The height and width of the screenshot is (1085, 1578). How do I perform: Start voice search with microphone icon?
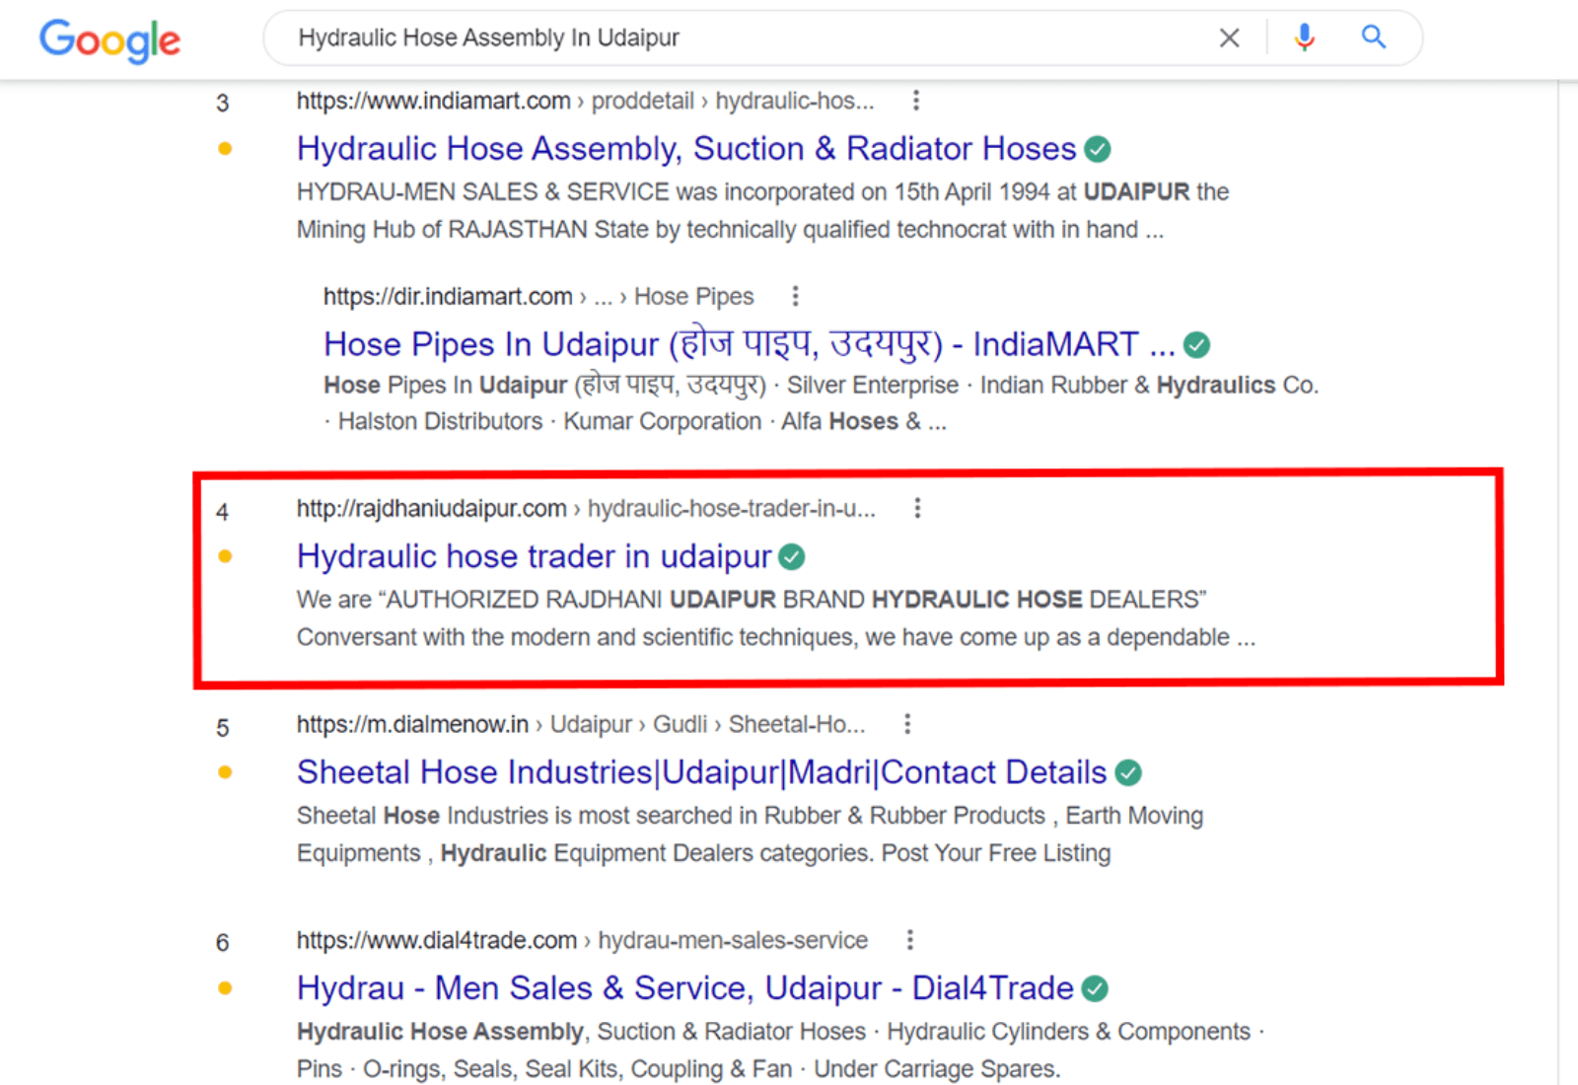click(1304, 38)
